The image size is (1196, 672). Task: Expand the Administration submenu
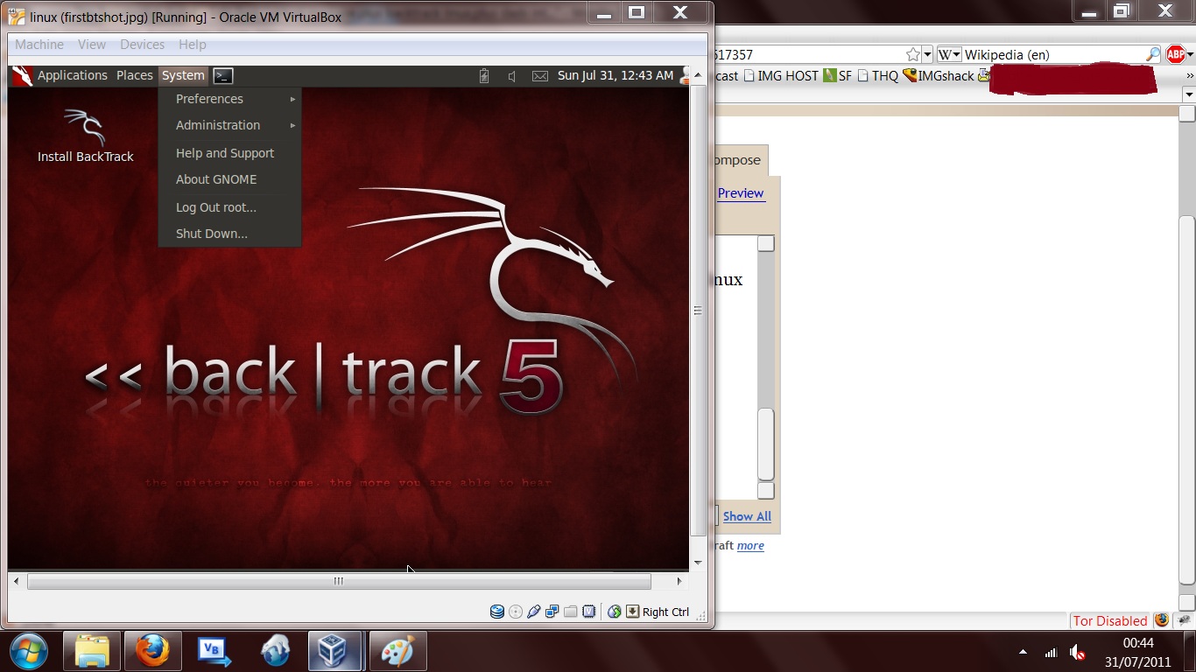[x=217, y=125]
